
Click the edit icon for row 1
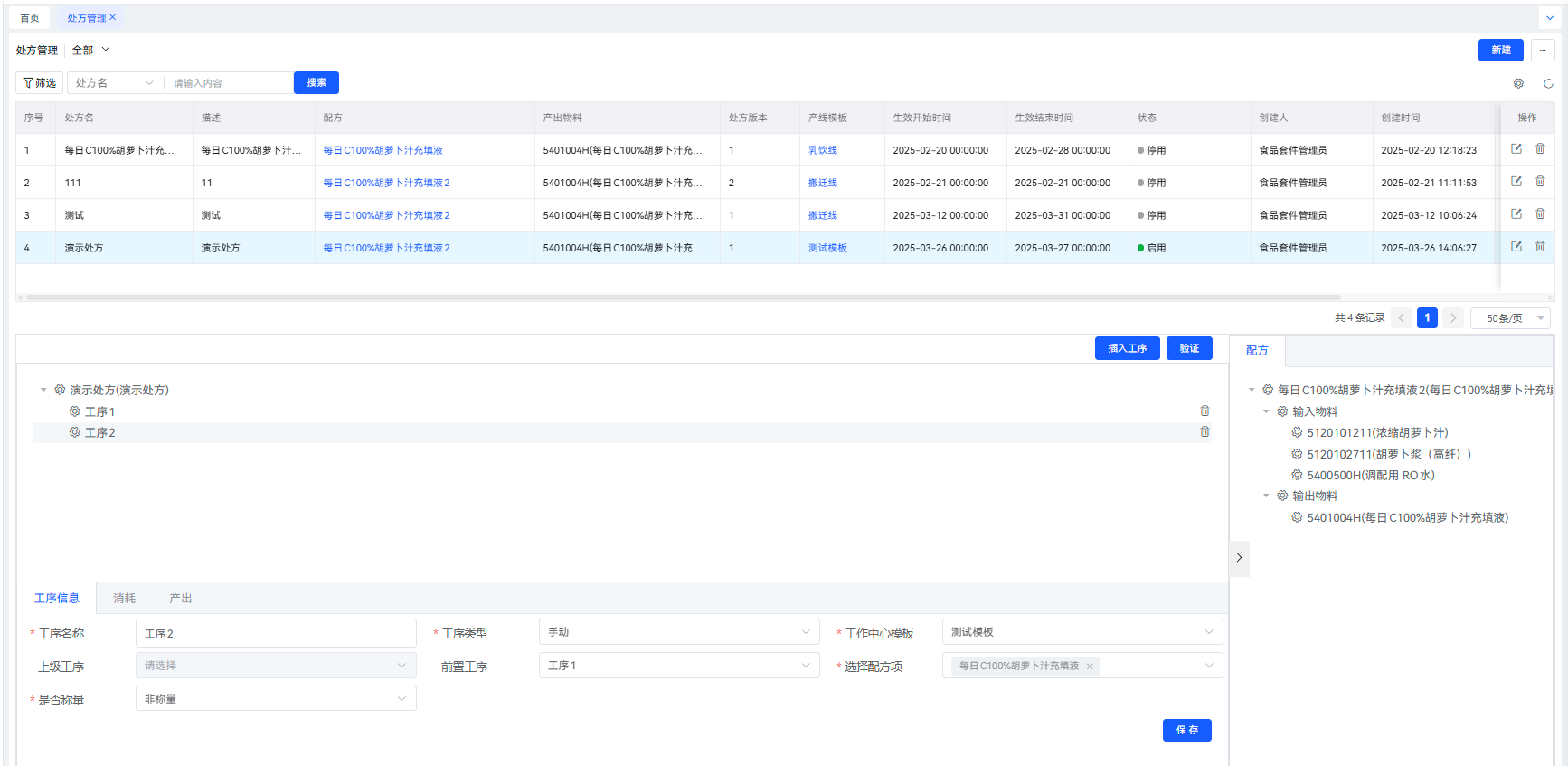pyautogui.click(x=1516, y=149)
